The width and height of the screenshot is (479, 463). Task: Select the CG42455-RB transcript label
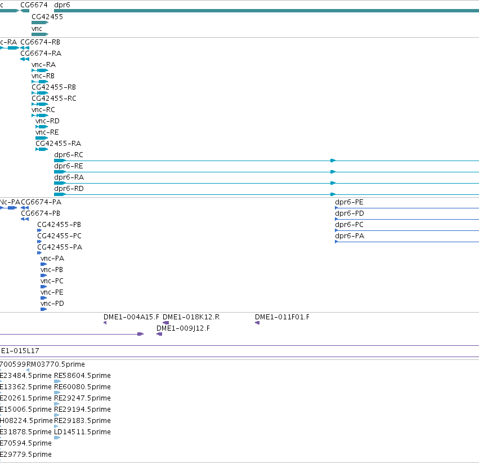tap(54, 87)
